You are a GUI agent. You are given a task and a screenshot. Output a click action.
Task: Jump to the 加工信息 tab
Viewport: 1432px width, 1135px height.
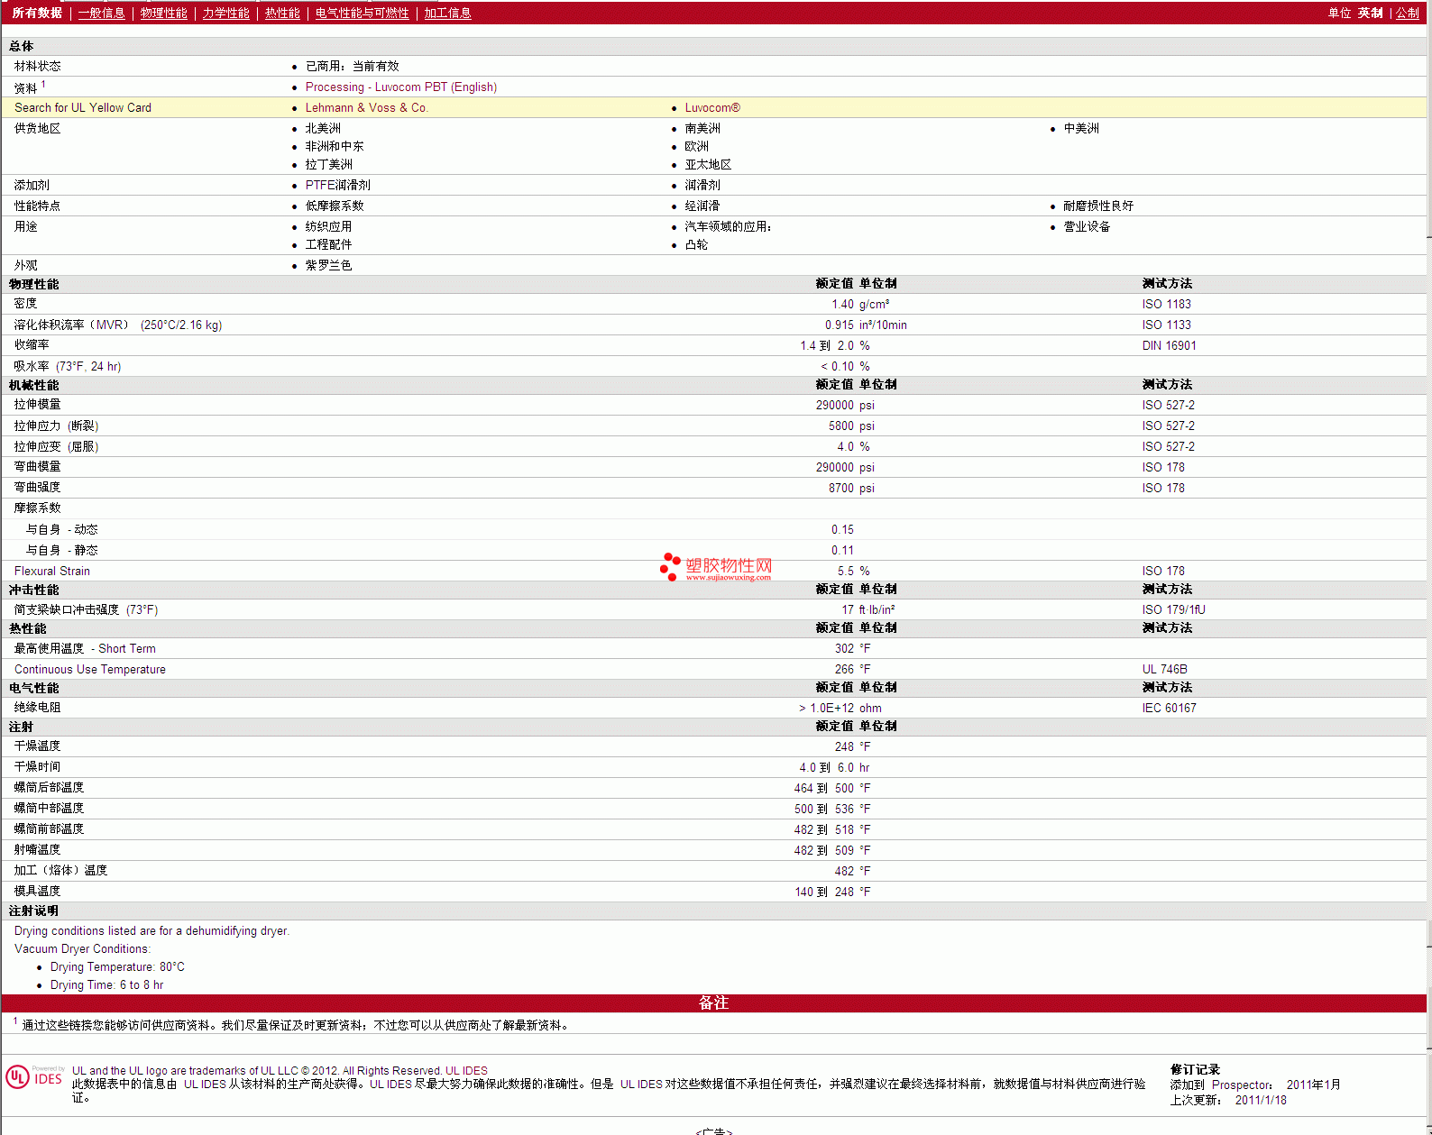pos(447,14)
